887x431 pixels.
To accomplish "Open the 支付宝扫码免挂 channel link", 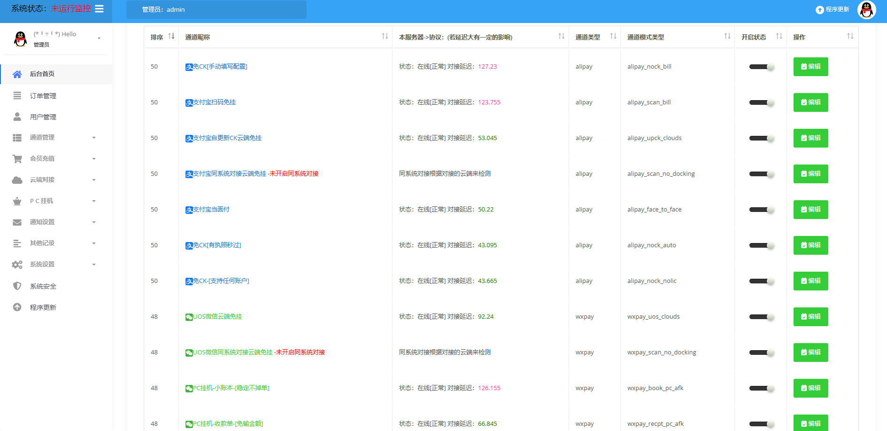I will (x=215, y=102).
